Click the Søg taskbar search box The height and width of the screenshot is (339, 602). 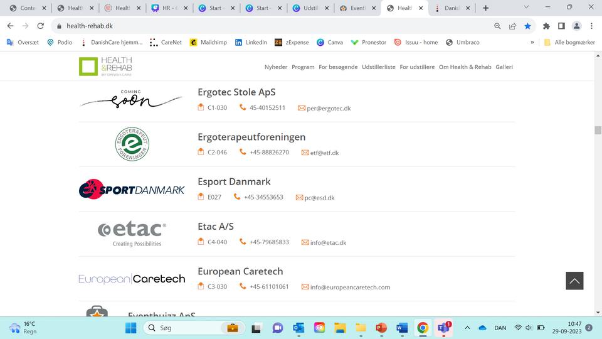[194, 328]
